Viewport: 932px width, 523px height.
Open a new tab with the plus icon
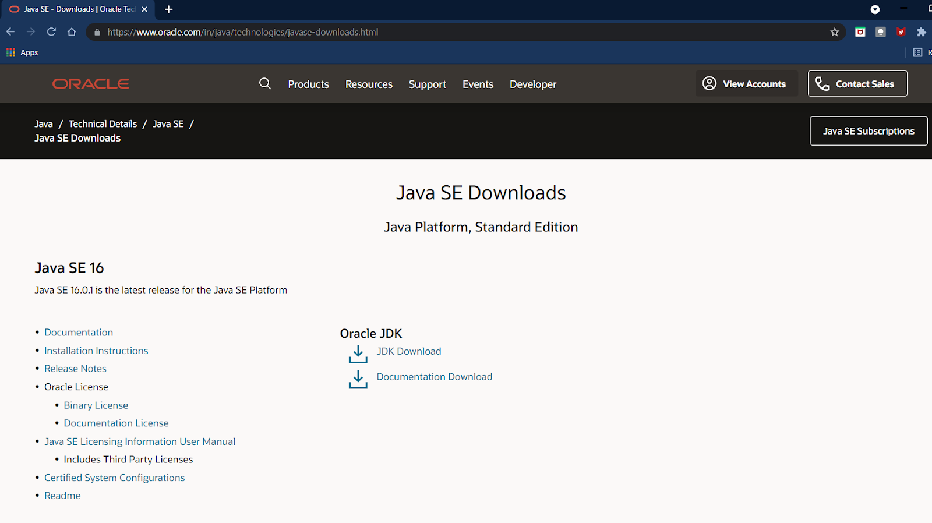(169, 9)
